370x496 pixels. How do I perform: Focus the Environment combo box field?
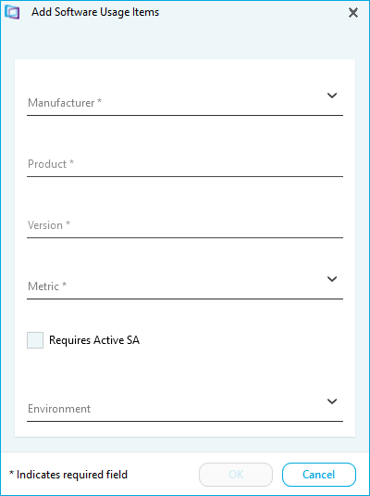[x=185, y=408]
